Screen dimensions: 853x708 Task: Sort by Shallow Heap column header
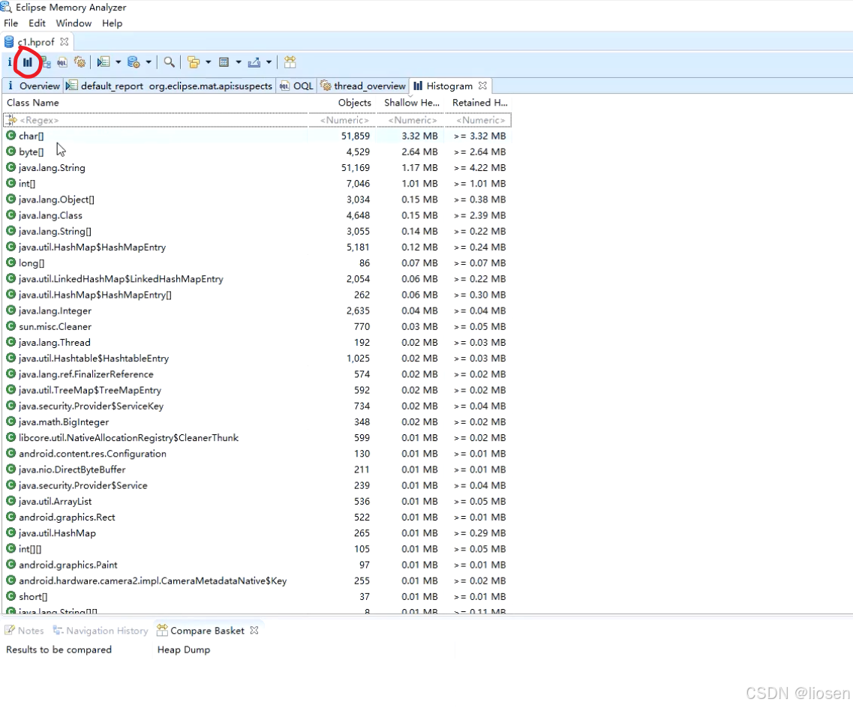[411, 103]
